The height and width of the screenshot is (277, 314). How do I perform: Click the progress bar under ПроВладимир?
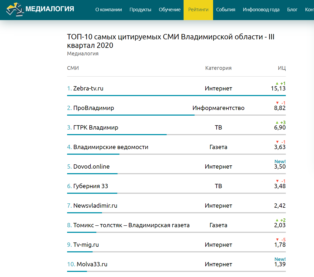tap(176, 115)
